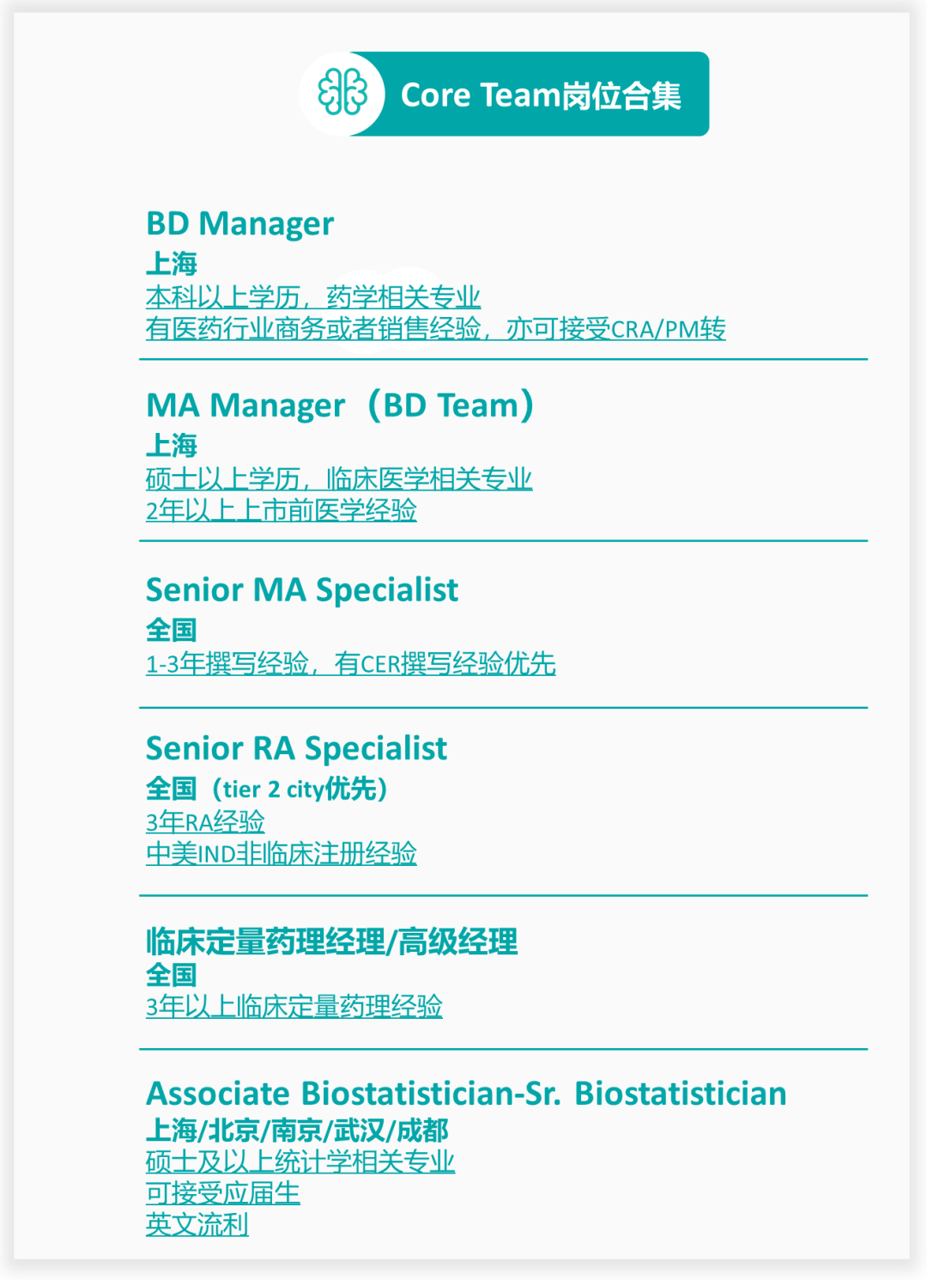Click link 硕士以上学历，临床医学相关专业
The image size is (927, 1280).
click(x=339, y=478)
